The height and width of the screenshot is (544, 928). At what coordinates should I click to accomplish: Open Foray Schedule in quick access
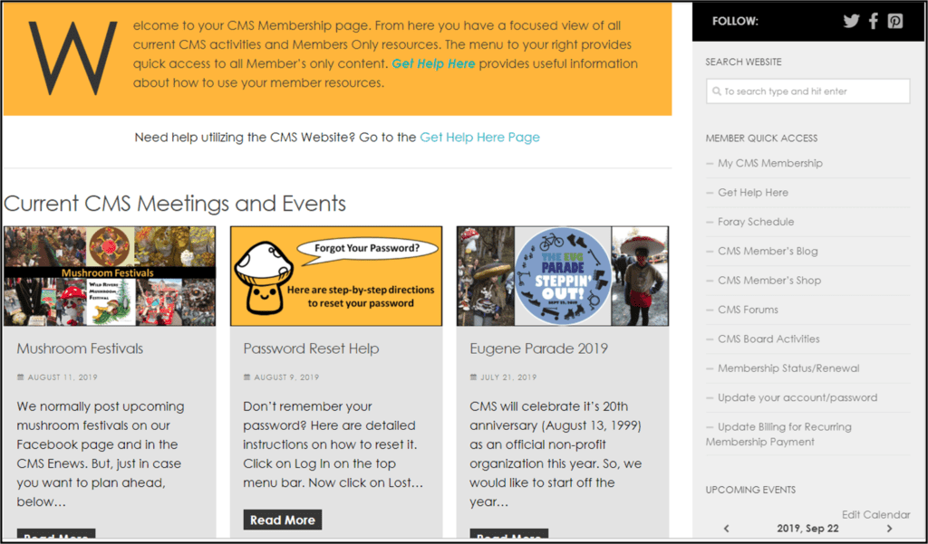[756, 222]
